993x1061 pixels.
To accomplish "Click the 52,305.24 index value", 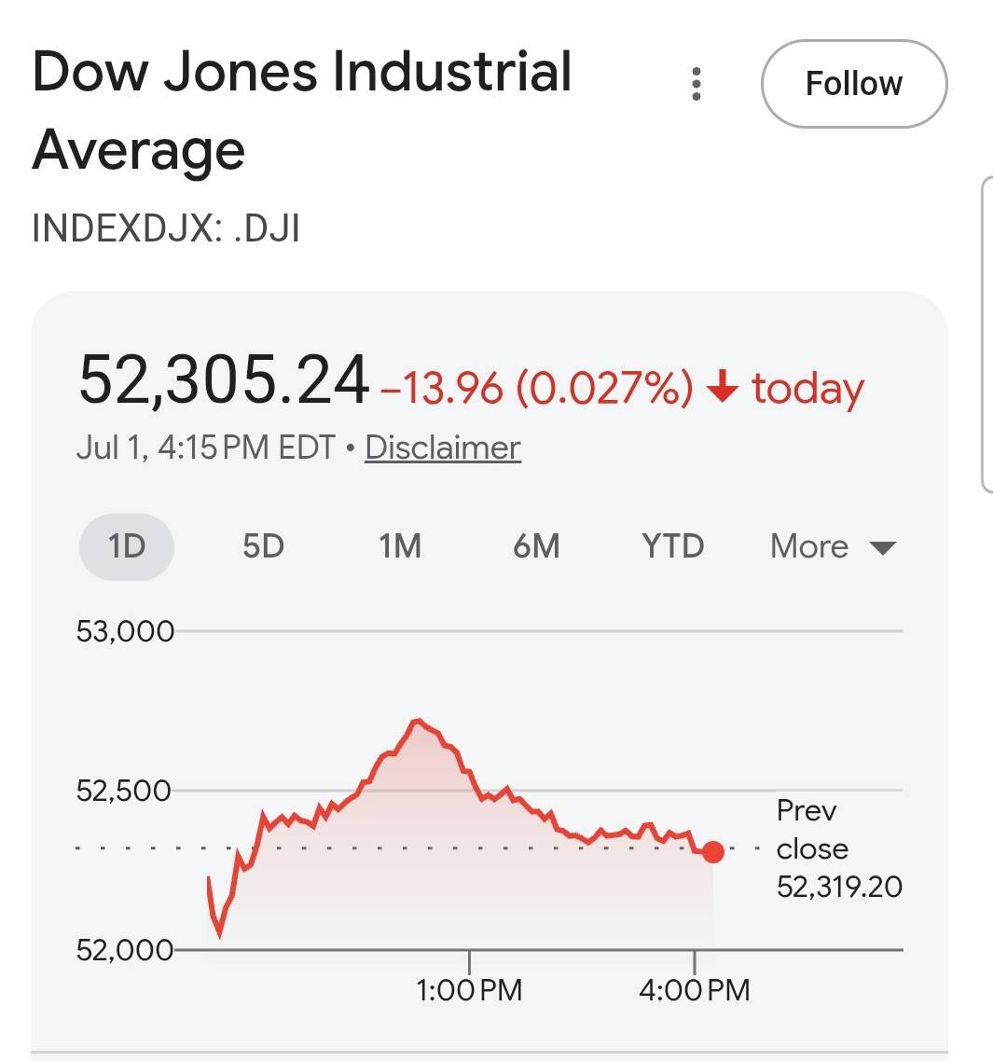I will click(224, 381).
